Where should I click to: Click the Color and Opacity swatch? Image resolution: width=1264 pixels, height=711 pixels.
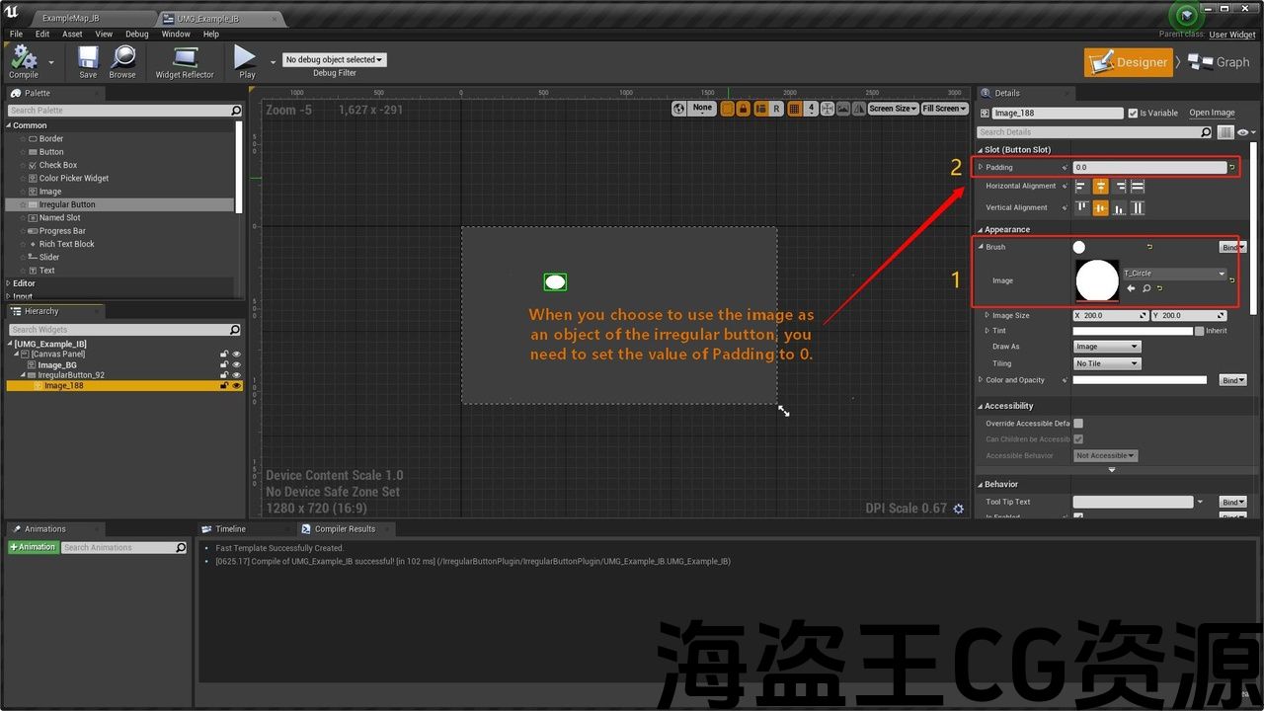coord(1140,380)
